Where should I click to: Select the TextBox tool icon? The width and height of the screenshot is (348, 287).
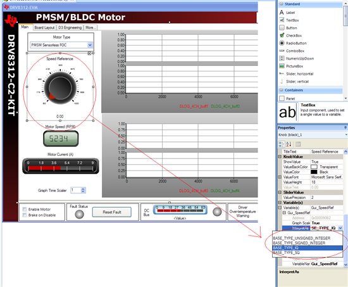282,20
